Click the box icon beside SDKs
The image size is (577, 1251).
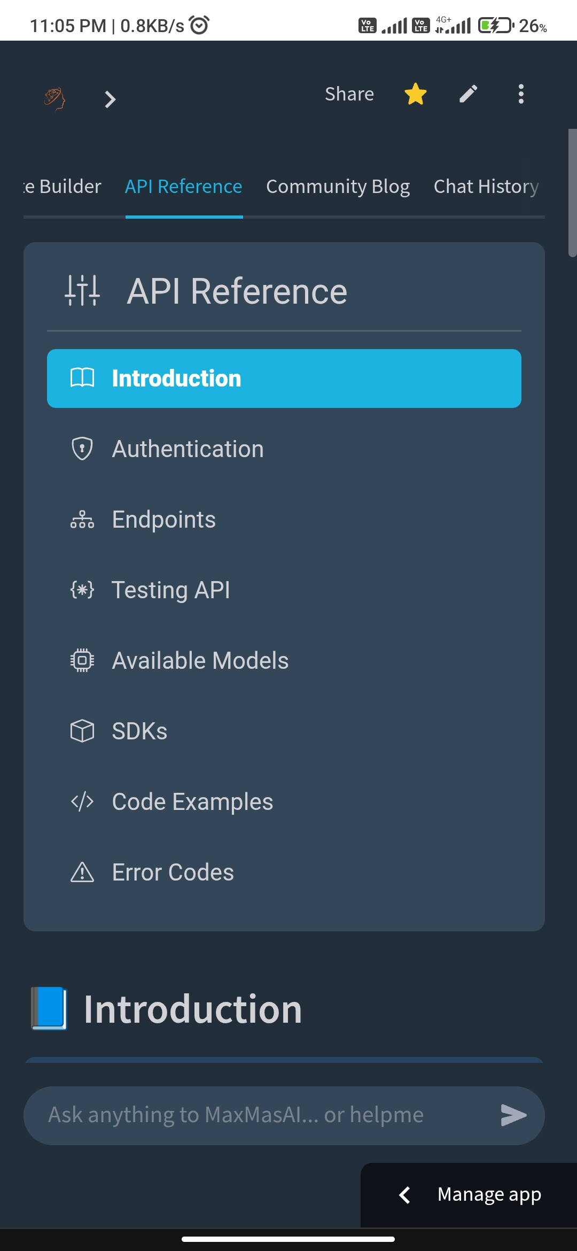pos(82,731)
